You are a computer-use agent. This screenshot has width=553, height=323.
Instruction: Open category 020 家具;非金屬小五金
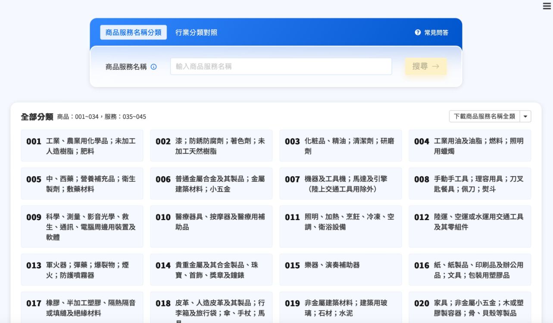[470, 307]
